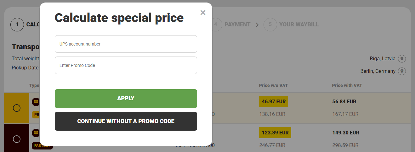This screenshot has height=152, width=415.
Task: Go to the YOUR WAYBILL step
Action: coord(299,24)
